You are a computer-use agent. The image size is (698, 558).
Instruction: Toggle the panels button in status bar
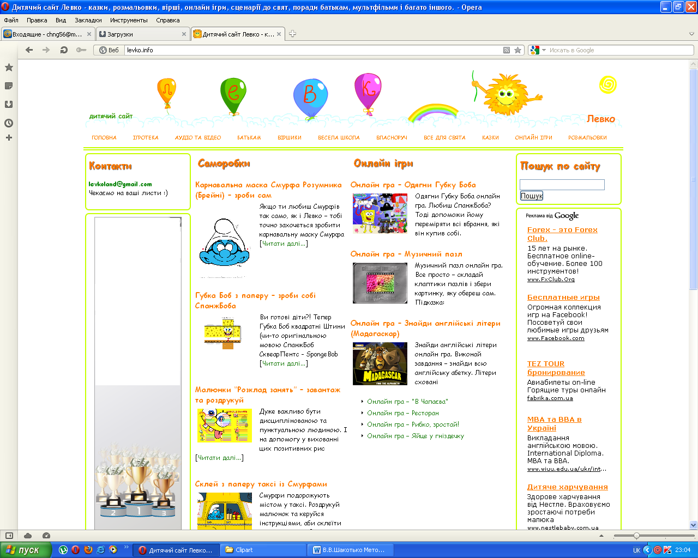coord(9,536)
